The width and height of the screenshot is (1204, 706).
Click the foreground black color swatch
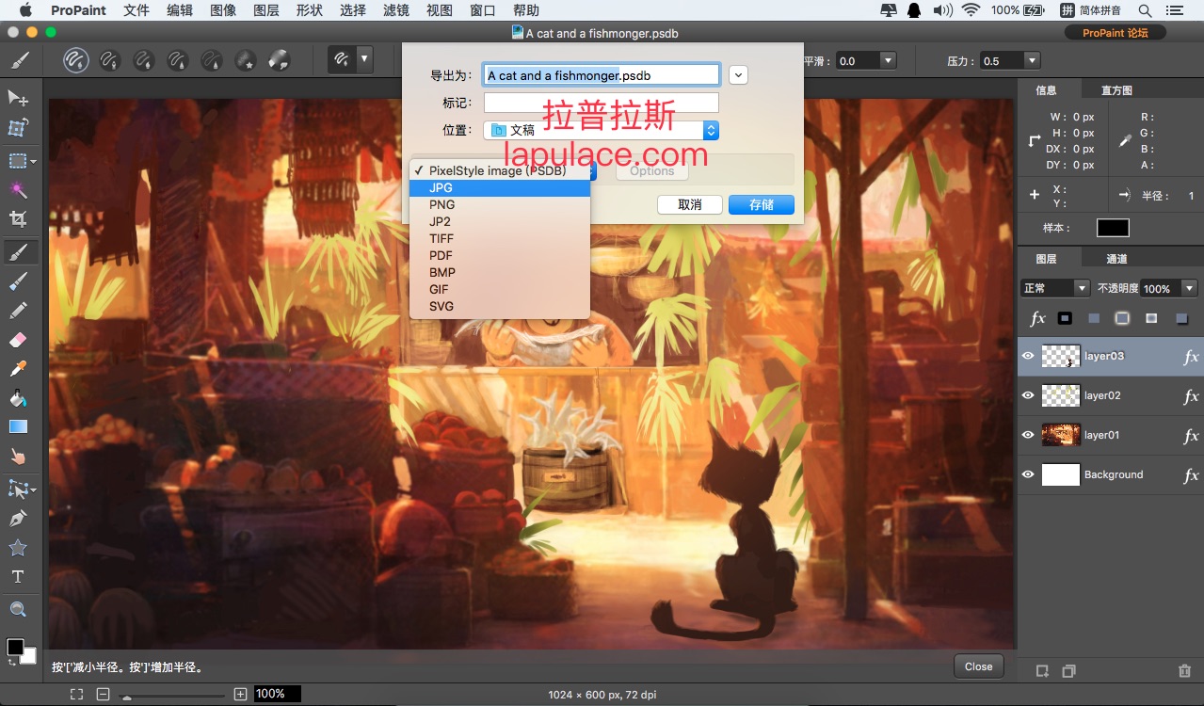click(15, 647)
